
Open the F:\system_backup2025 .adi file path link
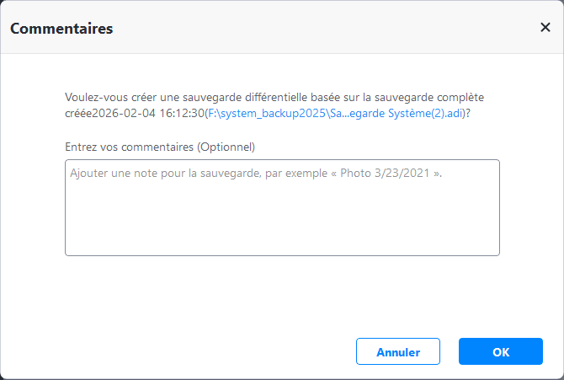(335, 113)
